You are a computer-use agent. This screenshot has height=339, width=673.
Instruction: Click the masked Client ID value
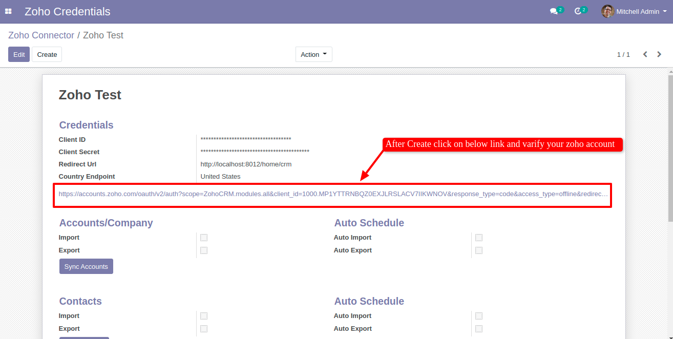click(246, 140)
